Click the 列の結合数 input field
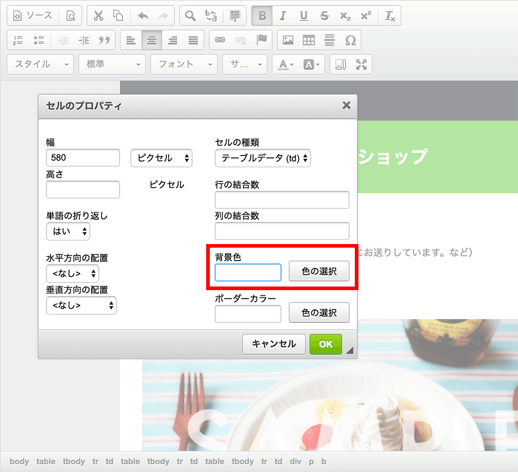The width and height of the screenshot is (518, 472). pyautogui.click(x=282, y=231)
